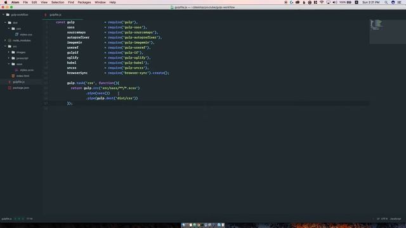
Task: Click the gulp-workflow folder icon
Action: click(8, 15)
